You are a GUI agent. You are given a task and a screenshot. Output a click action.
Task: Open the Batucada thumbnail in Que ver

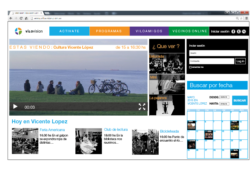pos(167,63)
